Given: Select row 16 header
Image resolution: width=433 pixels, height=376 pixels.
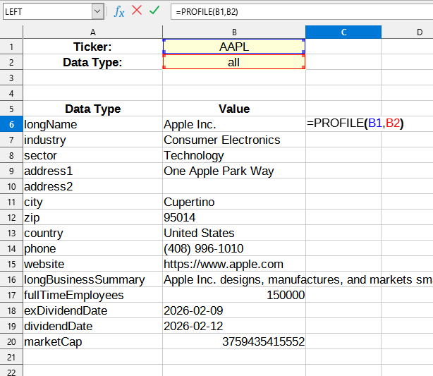Looking at the screenshot, I should point(11,279).
